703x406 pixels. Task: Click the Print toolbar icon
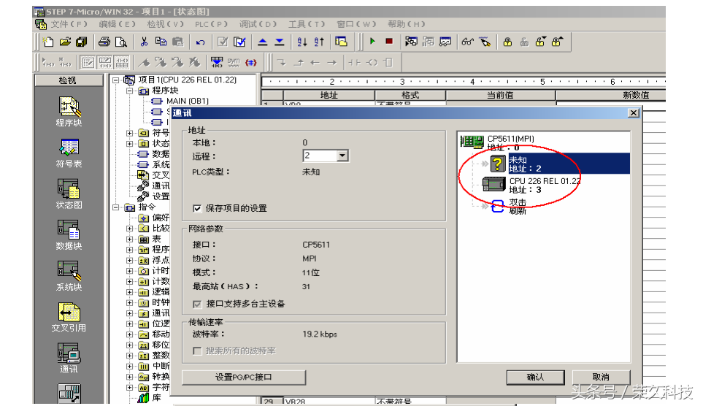point(104,42)
